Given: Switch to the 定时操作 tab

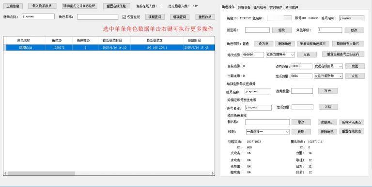Looking at the screenshot, I should [276, 8].
